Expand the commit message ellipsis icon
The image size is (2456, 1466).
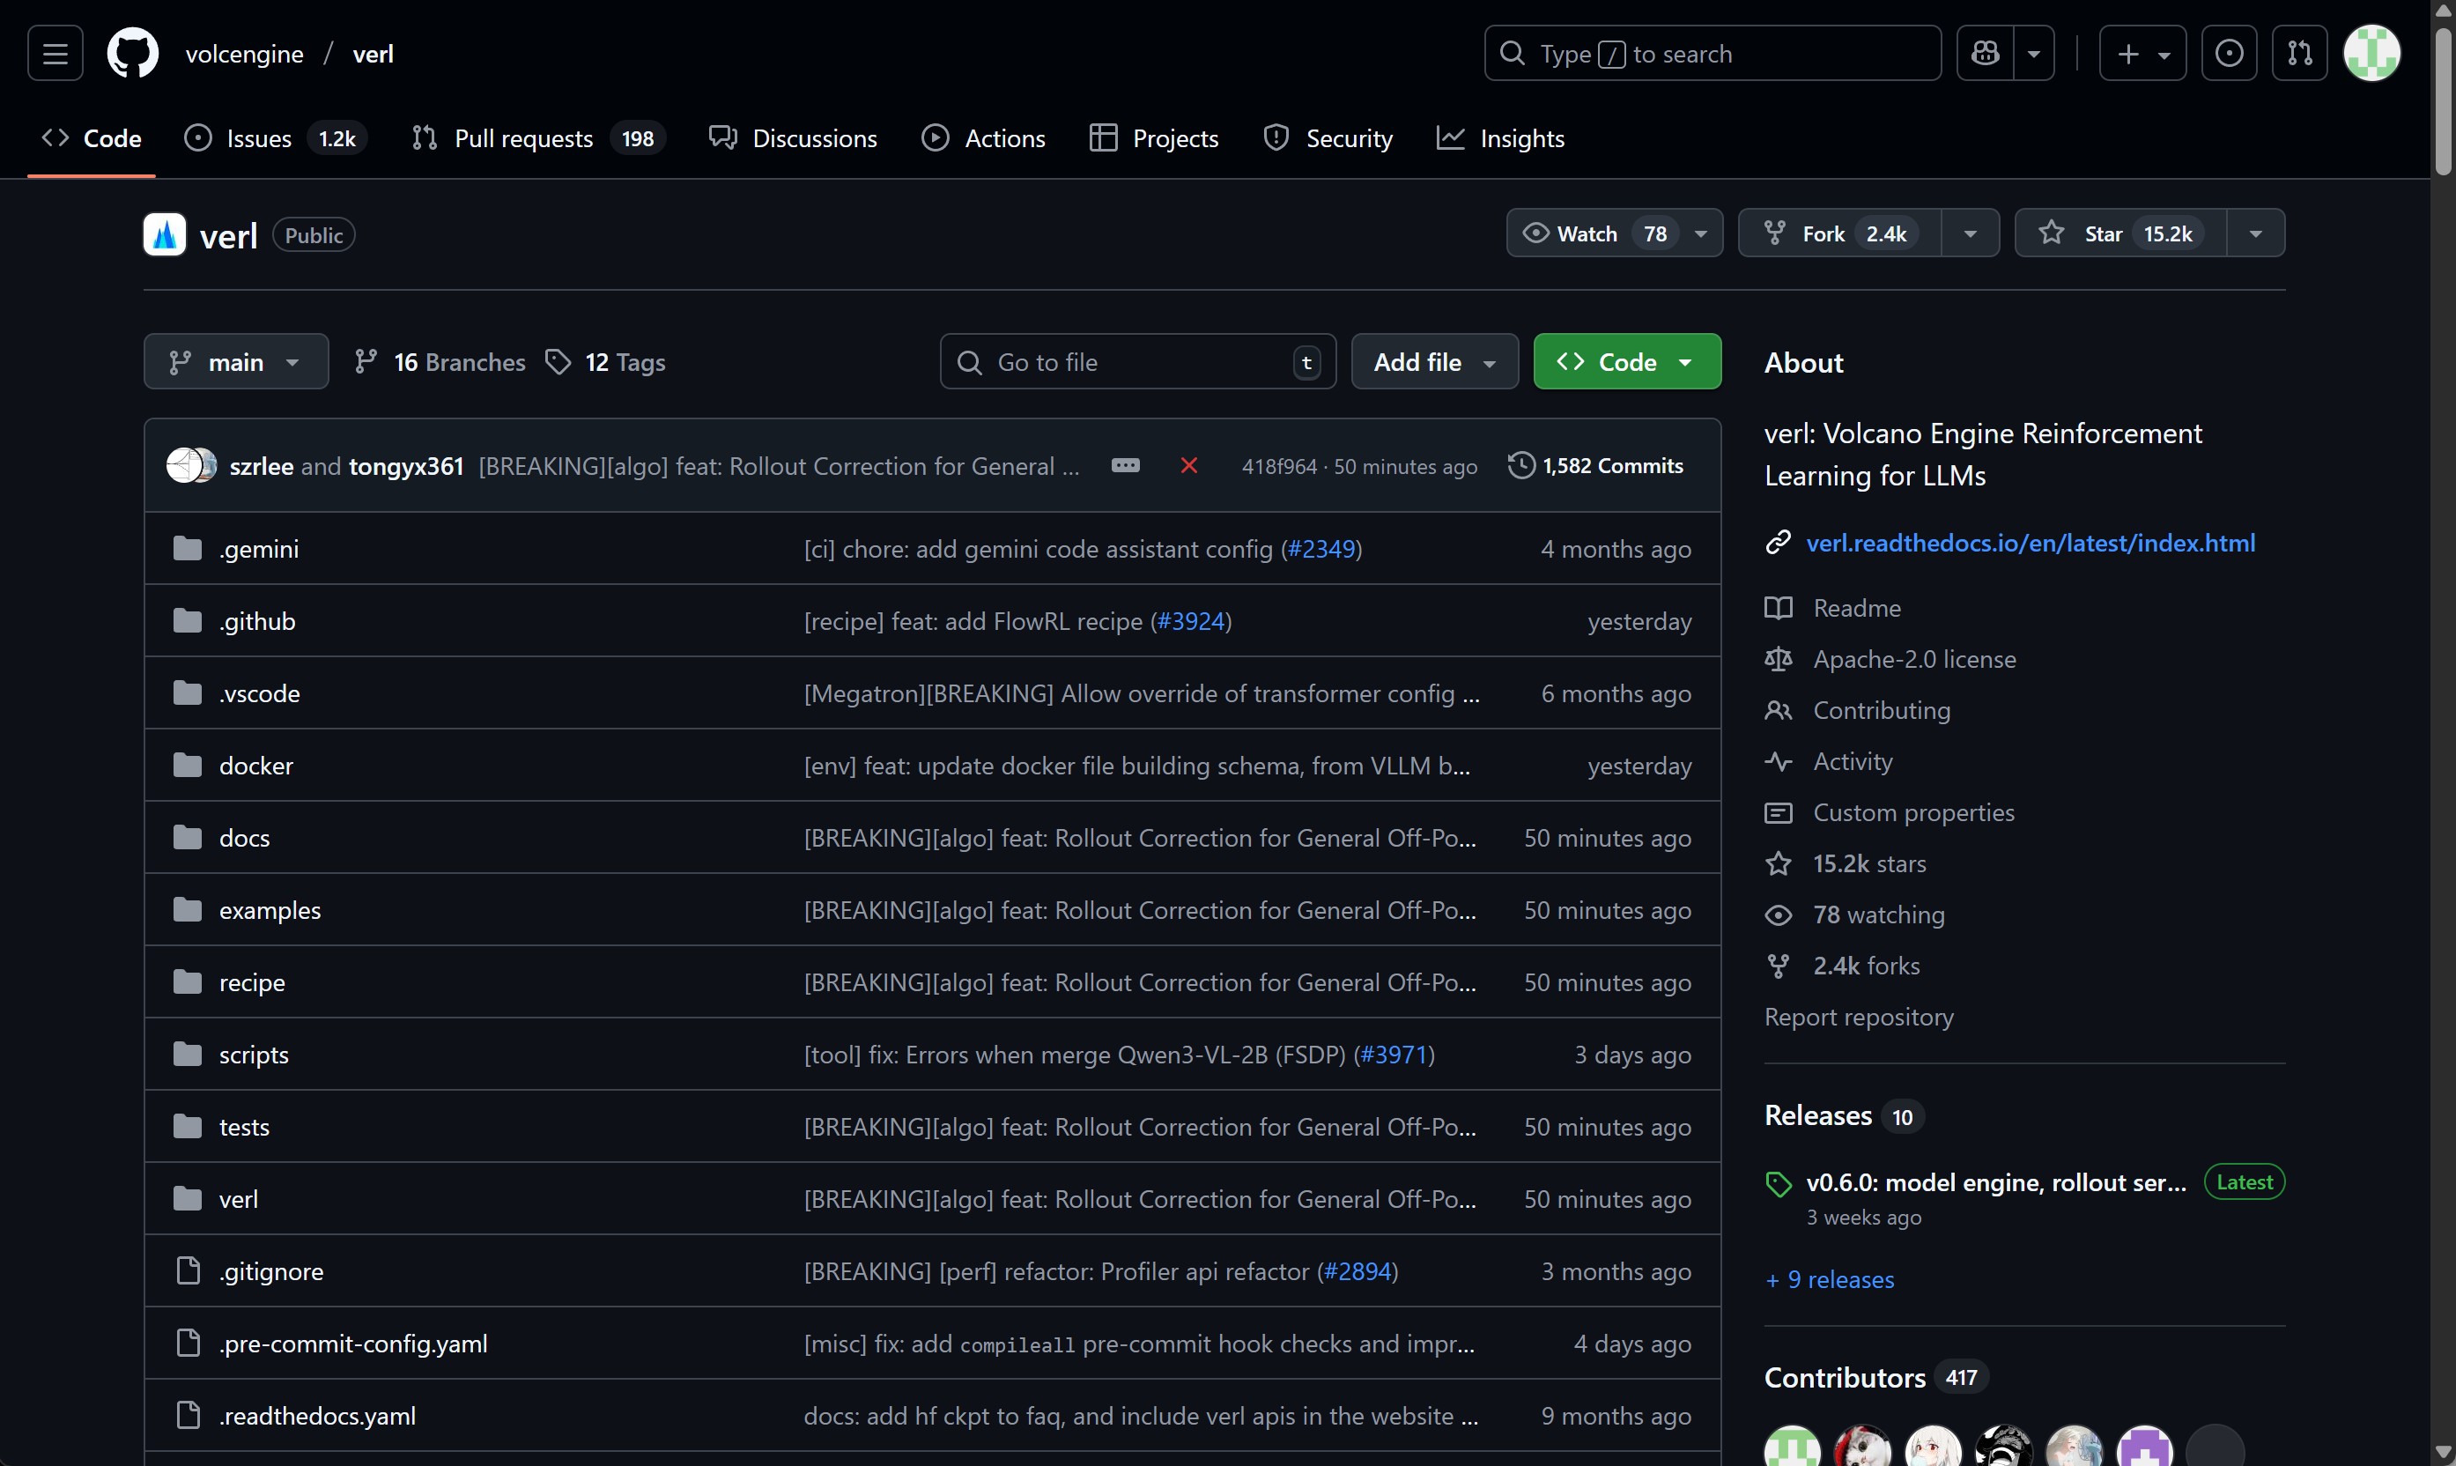1126,465
